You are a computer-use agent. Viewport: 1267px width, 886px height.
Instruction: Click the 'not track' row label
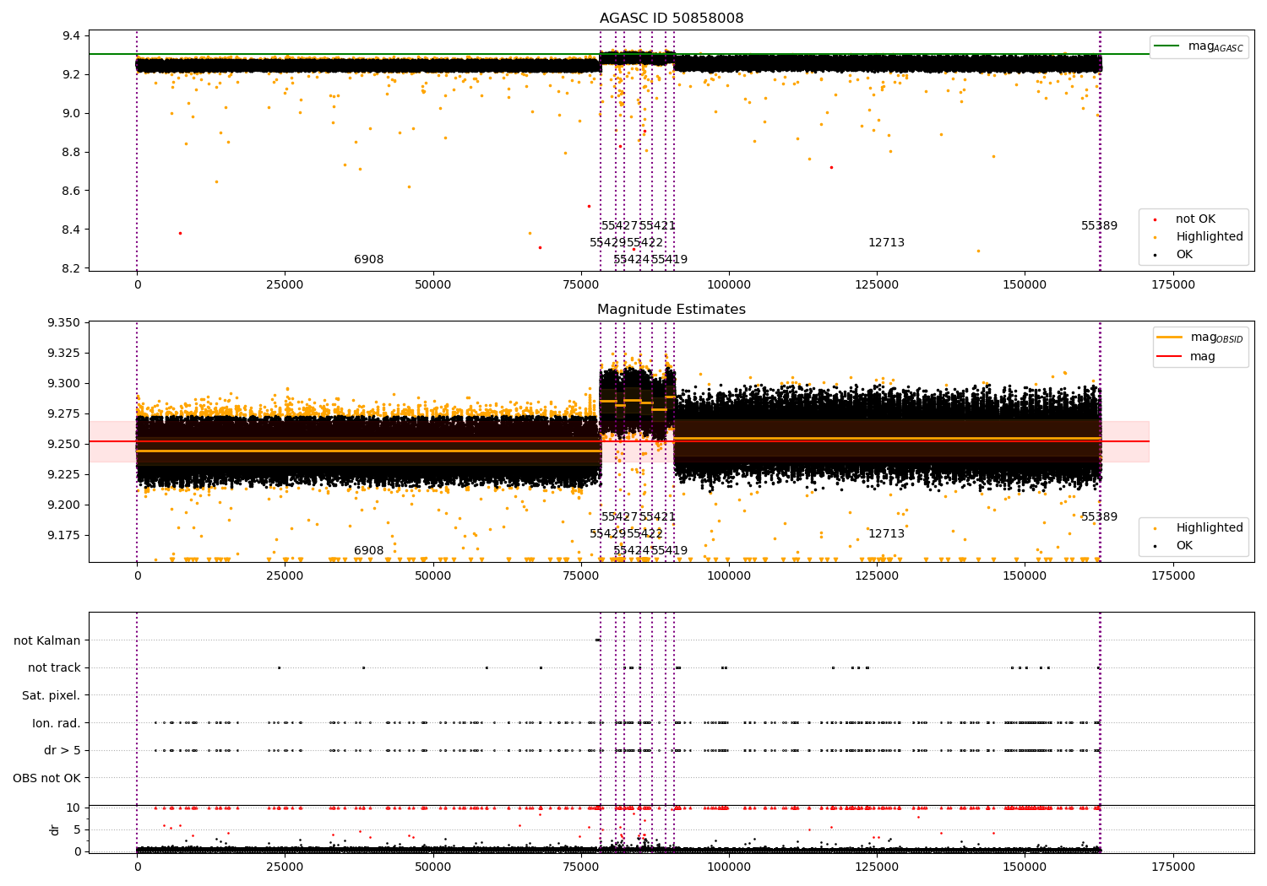[x=54, y=668]
